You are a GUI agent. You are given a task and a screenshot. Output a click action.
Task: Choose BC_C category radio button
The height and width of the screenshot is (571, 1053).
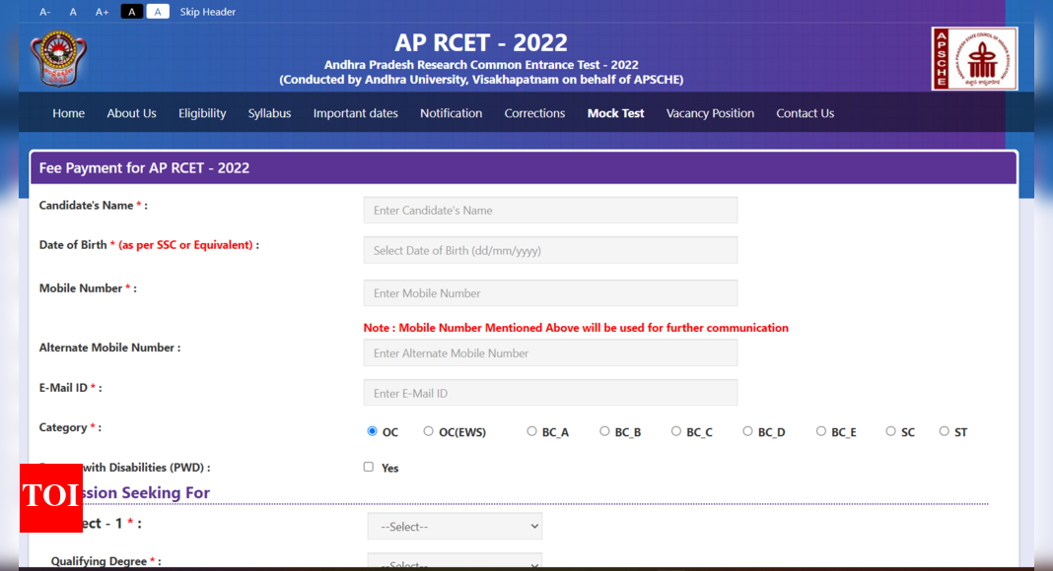676,431
